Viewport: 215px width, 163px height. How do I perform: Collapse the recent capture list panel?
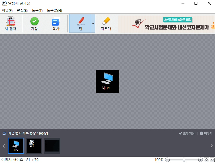[212, 160]
